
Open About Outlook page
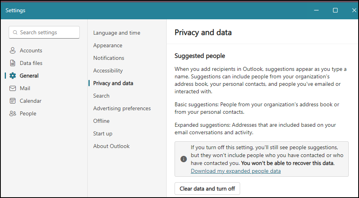111,146
